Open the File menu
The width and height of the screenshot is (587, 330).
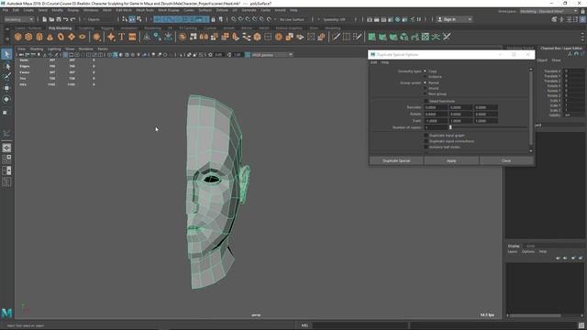click(x=6, y=10)
